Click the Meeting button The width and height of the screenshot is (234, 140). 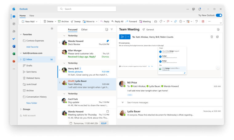(x=145, y=21)
